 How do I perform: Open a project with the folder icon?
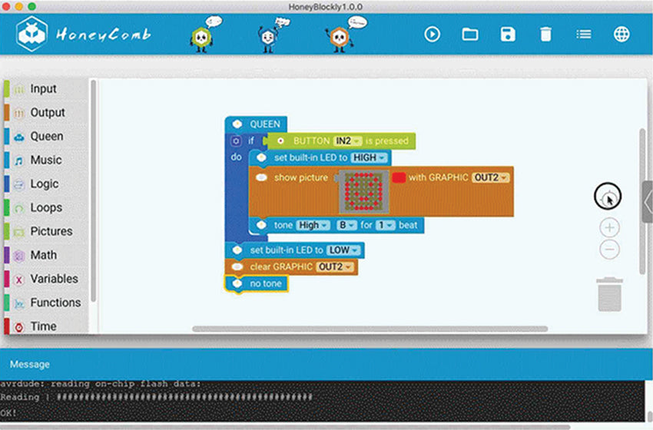pyautogui.click(x=469, y=34)
